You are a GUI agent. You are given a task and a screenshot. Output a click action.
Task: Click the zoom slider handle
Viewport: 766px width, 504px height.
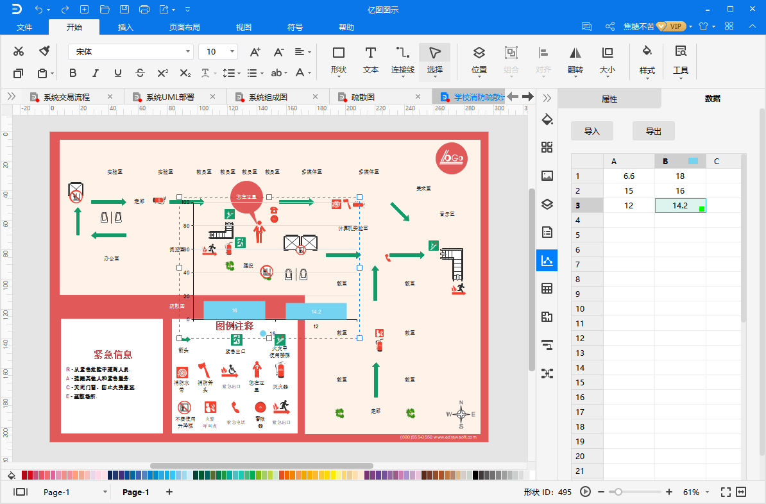tap(618, 492)
